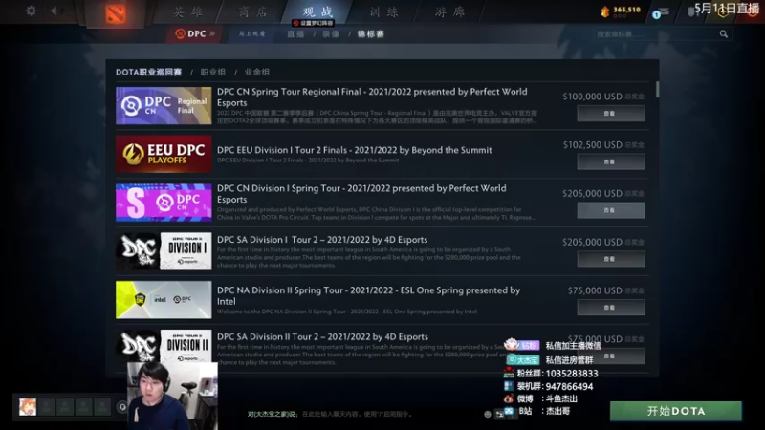Click DPC EEU Division I Tour 2 Finals title
Screen dimensions: 765x430
point(354,150)
